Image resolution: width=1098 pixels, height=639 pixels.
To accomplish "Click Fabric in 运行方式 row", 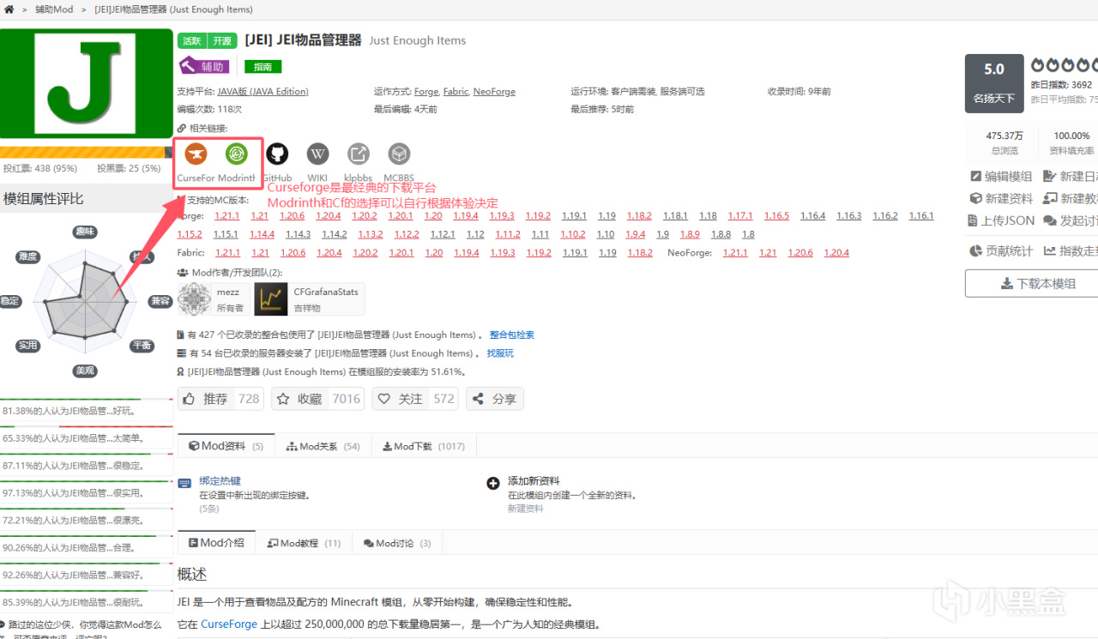I will (x=455, y=91).
